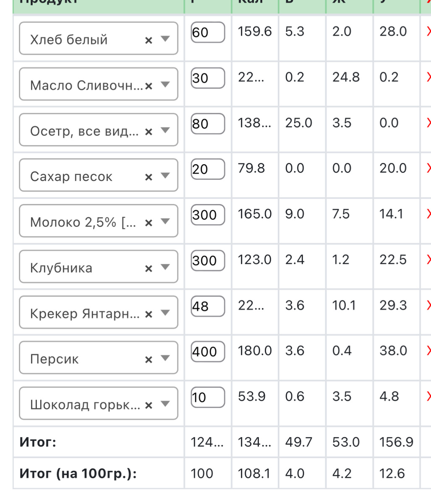Clear the Масло Сливочное product selection
This screenshot has height=504, width=431.
click(148, 86)
